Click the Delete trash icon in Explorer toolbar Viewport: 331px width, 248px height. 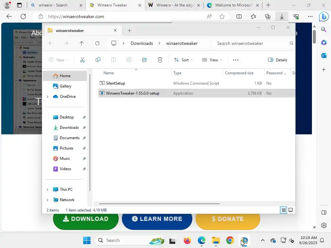160,60
